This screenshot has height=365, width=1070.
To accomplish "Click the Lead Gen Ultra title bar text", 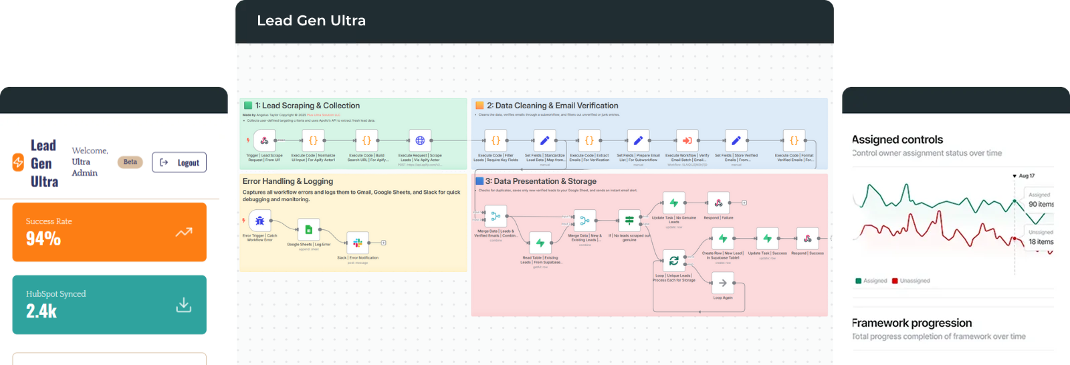I will (312, 21).
